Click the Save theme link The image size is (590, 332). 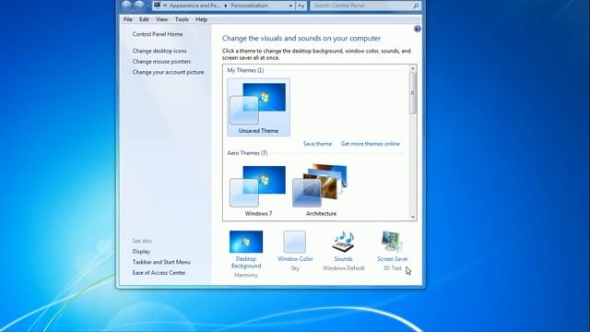(317, 144)
